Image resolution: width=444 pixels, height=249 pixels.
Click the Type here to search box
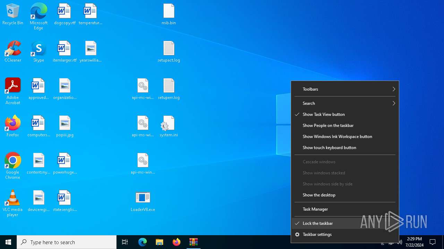coord(67,242)
